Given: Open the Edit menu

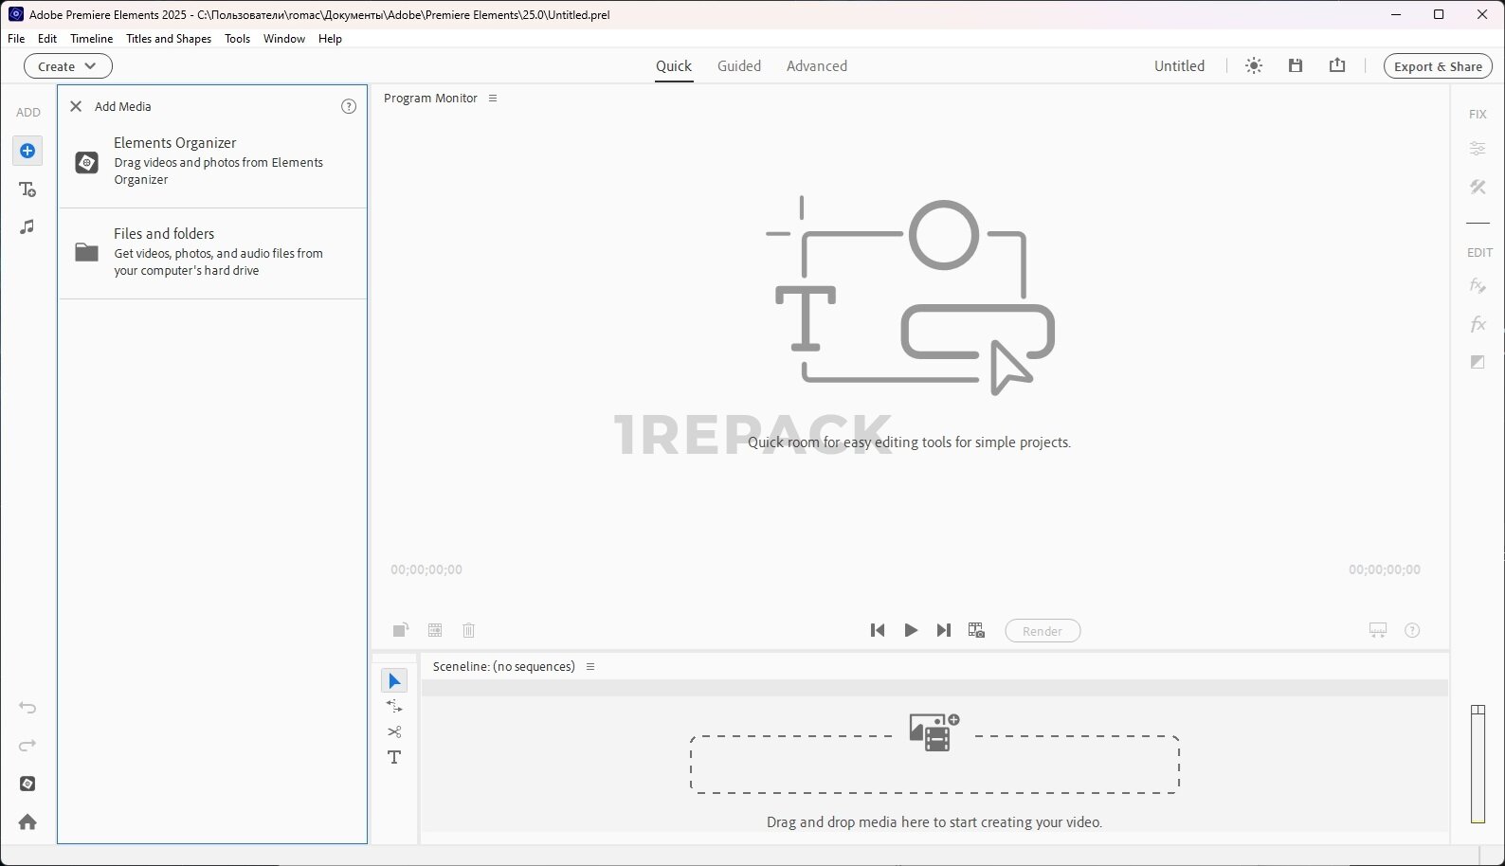Looking at the screenshot, I should point(47,39).
